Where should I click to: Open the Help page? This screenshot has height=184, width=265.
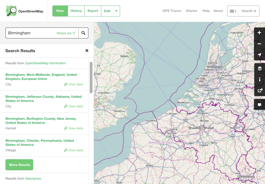pyautogui.click(x=206, y=11)
